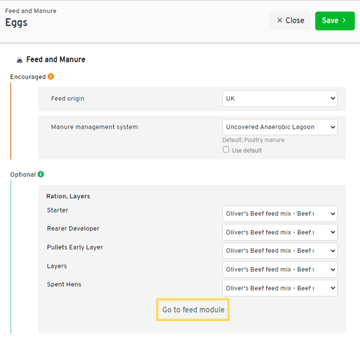Viewport: 360px width, 348px height.
Task: Enable the Use default checkbox
Action: (x=226, y=150)
